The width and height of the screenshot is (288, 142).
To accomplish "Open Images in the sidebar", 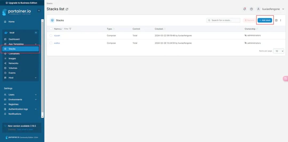I will tap(12, 59).
